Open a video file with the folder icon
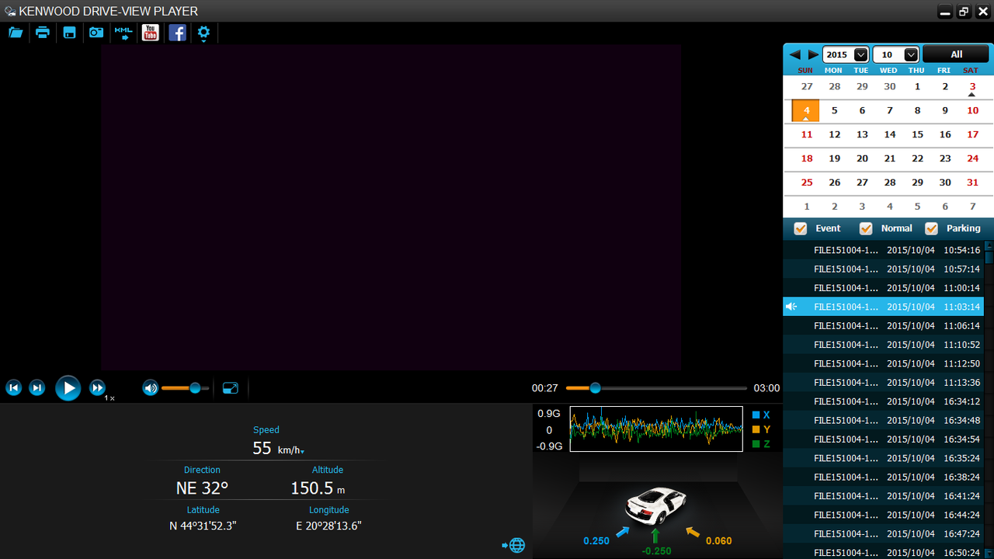This screenshot has height=559, width=994. click(x=16, y=33)
